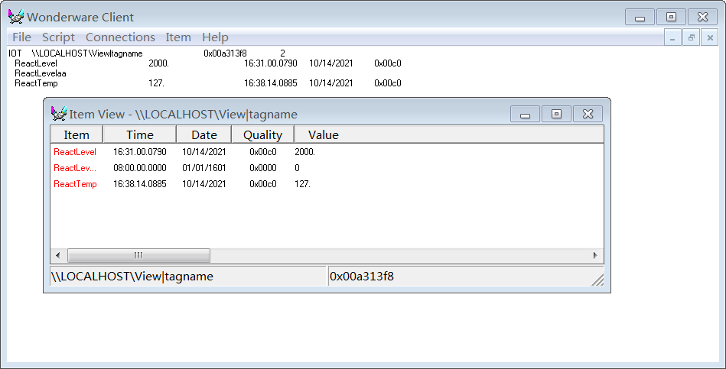Select red ReactLevel row in Item View list

75,152
